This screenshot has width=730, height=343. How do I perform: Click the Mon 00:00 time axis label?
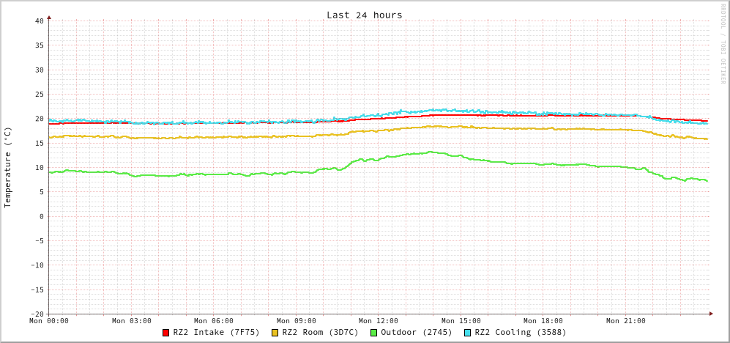(x=49, y=321)
